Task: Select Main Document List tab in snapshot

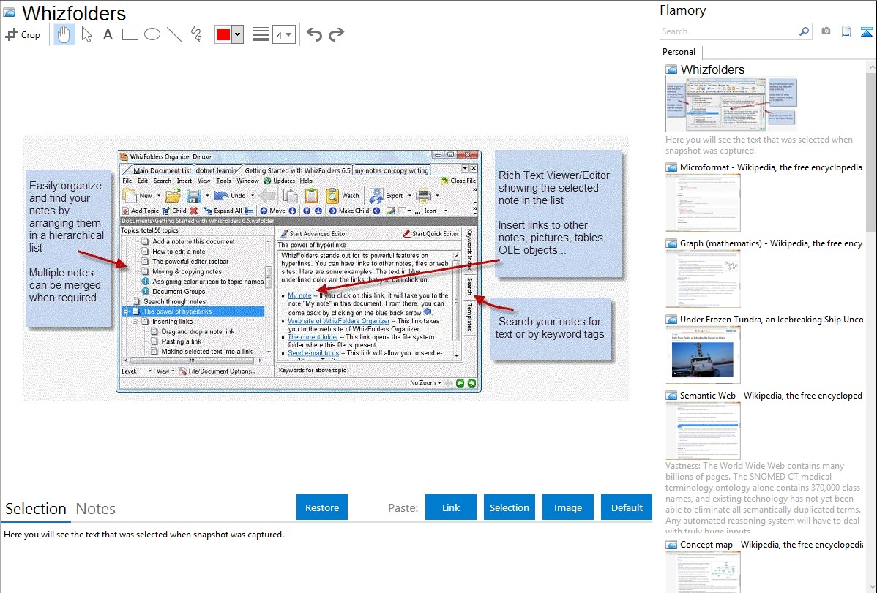Action: [162, 170]
